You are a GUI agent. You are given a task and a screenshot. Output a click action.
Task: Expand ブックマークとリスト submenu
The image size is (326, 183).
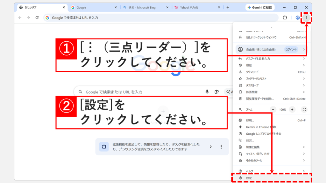pyautogui.click(x=272, y=79)
